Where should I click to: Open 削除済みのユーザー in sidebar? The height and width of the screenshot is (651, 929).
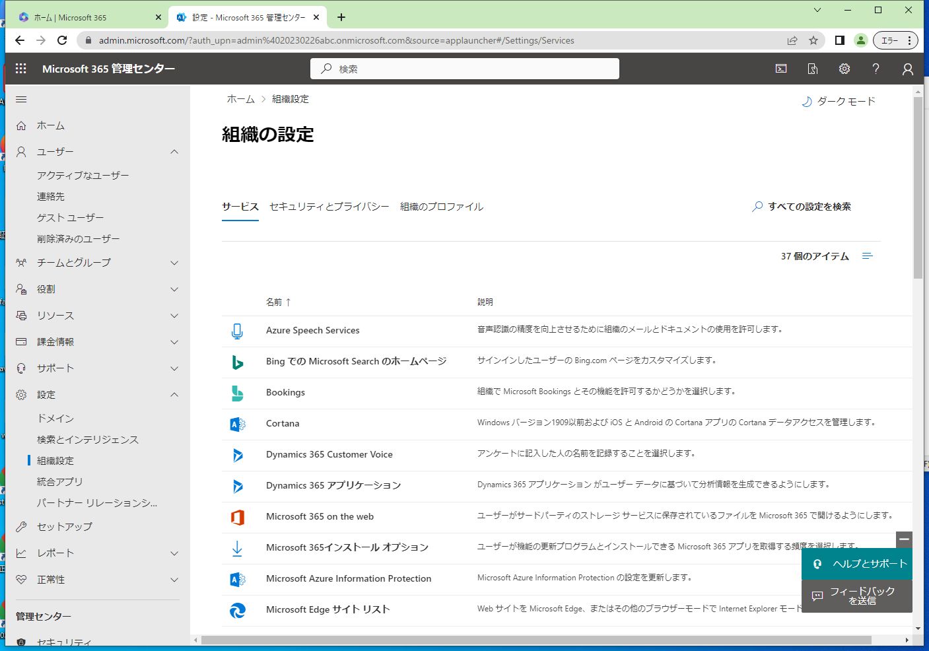coord(79,239)
